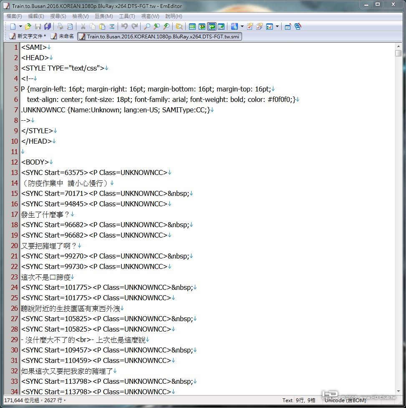The width and height of the screenshot is (406, 408).
Task: Open the 檢視(V) menu
Action: point(80,16)
